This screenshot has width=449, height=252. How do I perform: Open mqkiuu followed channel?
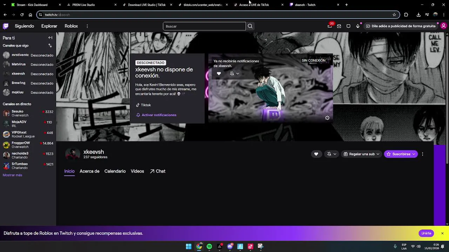(x=28, y=92)
